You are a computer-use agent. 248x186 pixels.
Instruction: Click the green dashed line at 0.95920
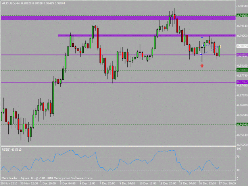click(118, 125)
